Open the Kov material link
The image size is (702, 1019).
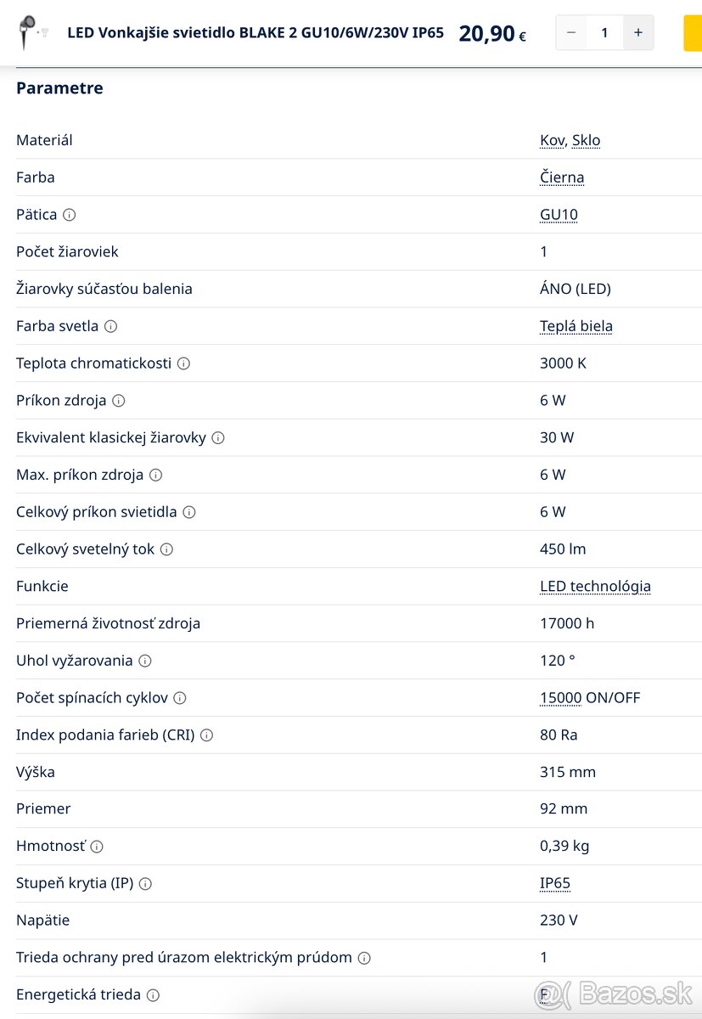tap(552, 140)
